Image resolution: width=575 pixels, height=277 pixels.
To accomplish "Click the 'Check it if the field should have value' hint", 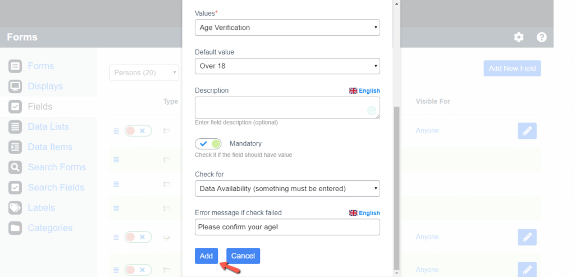I will click(x=244, y=155).
